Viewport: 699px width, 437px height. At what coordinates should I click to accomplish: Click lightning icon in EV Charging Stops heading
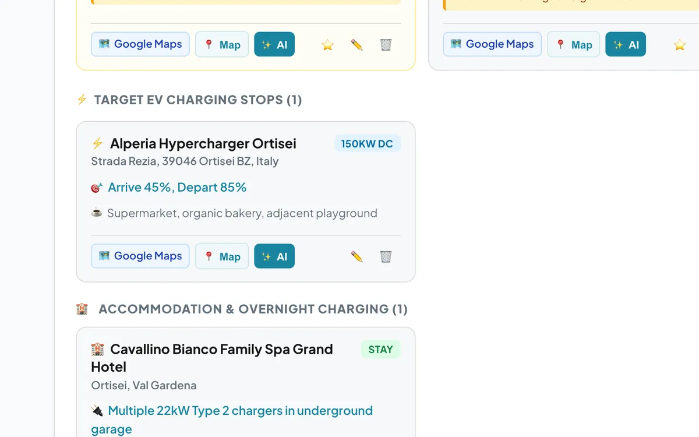(82, 100)
